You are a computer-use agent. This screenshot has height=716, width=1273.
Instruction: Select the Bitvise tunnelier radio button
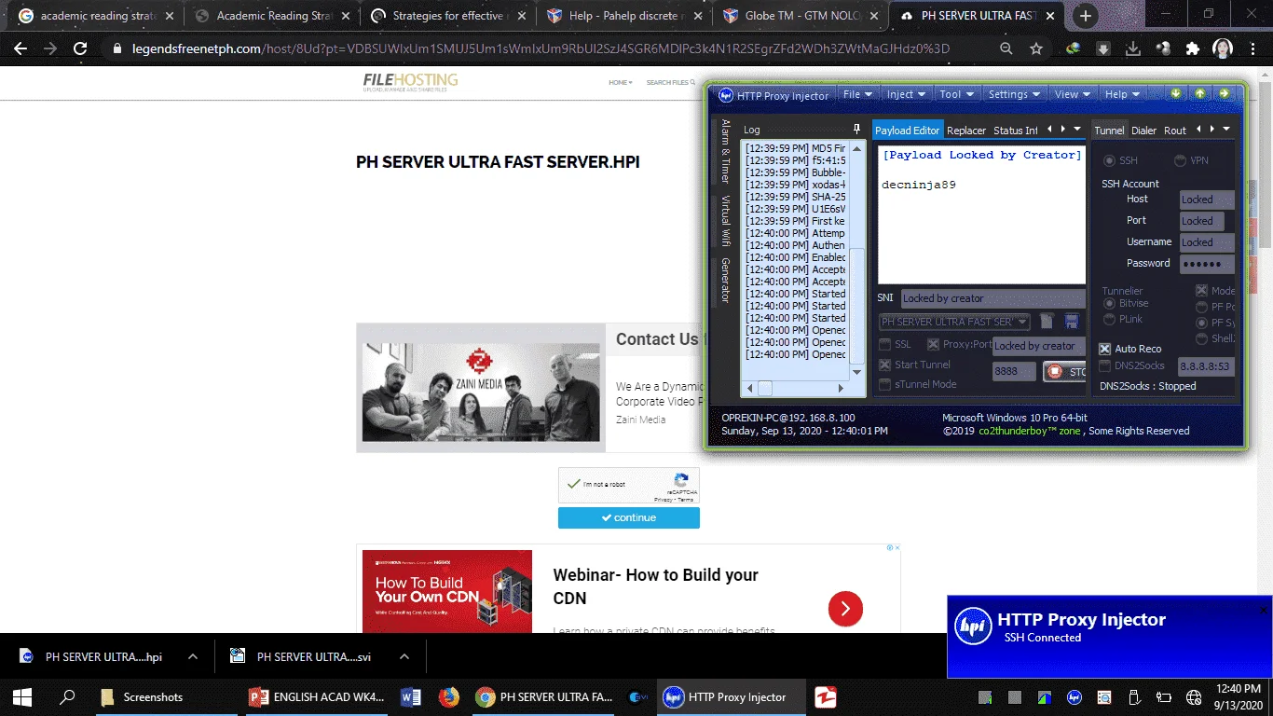pos(1109,303)
